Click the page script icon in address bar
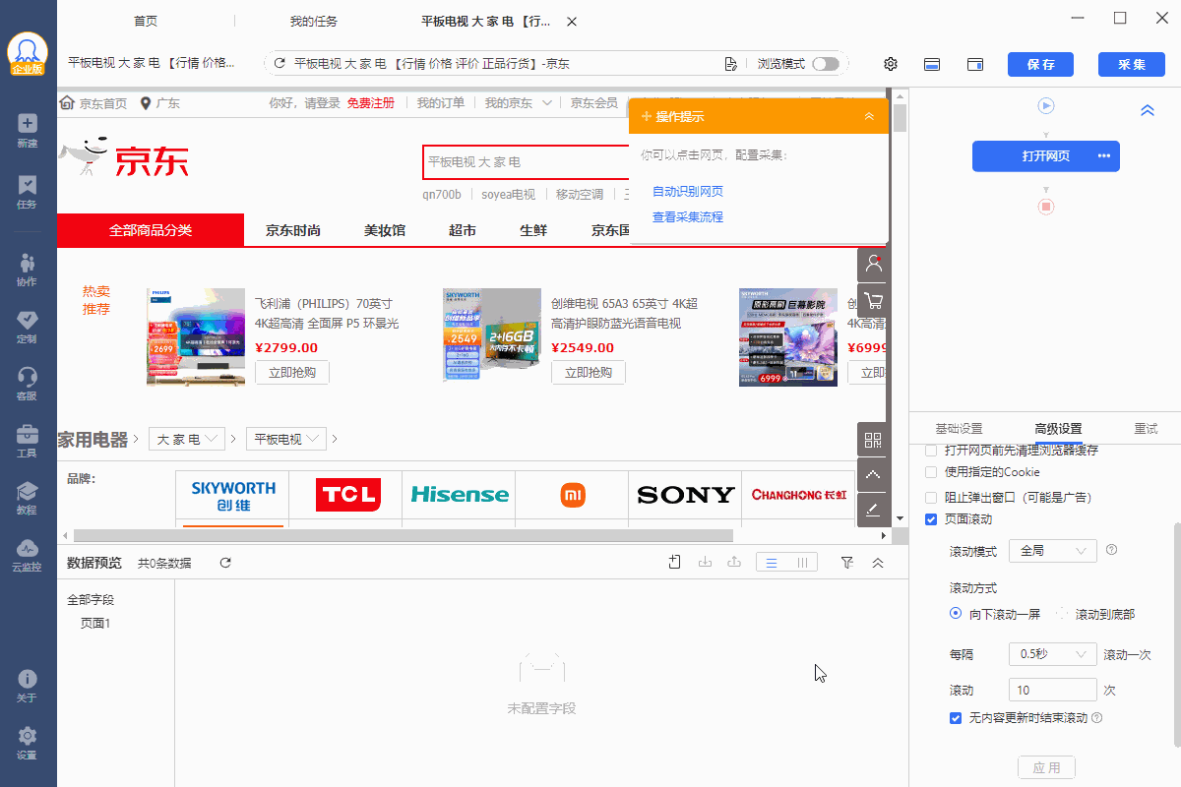The height and width of the screenshot is (787, 1181). pyautogui.click(x=730, y=64)
